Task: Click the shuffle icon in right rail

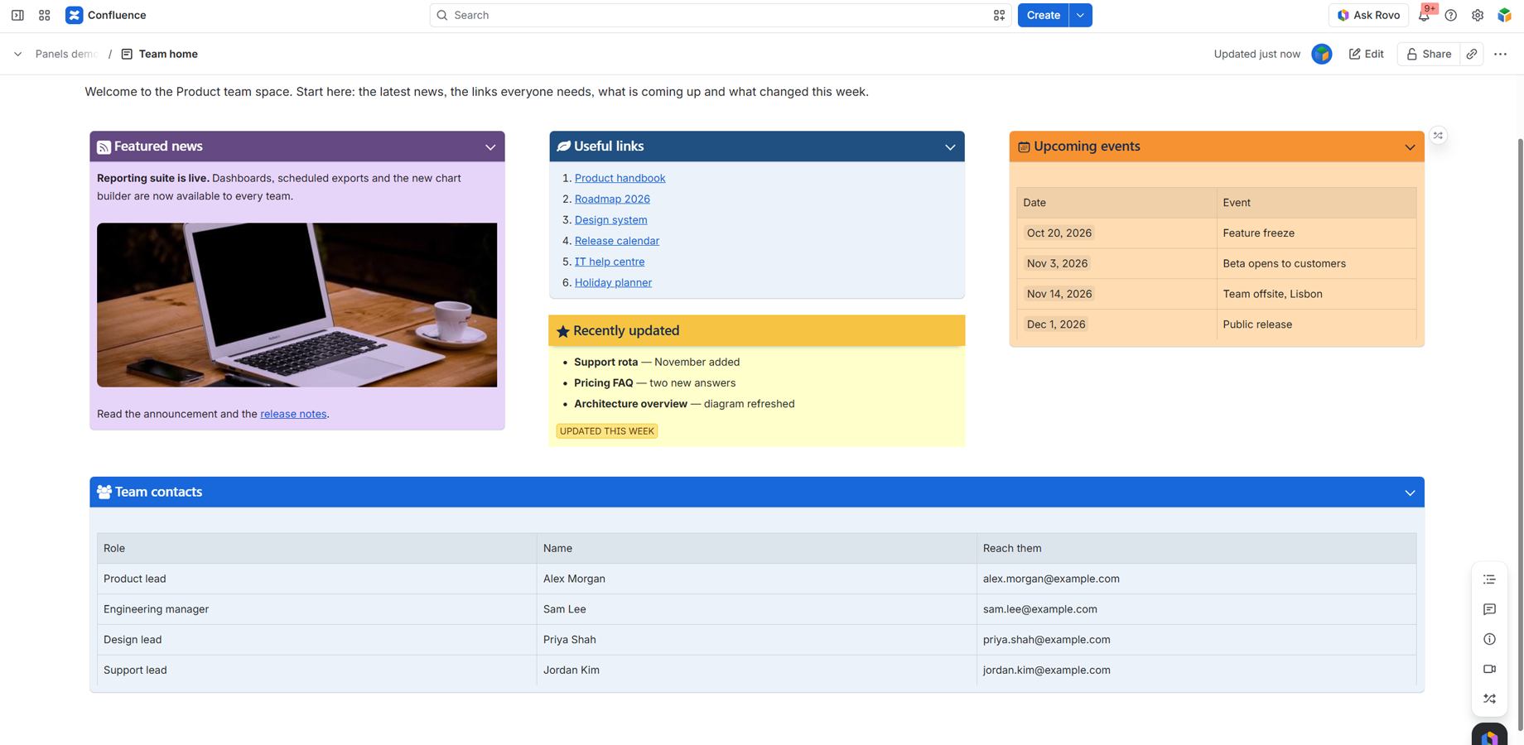Action: pyautogui.click(x=1489, y=699)
